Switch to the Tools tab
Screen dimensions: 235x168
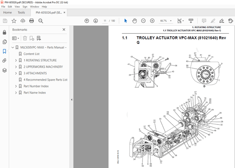21,12
